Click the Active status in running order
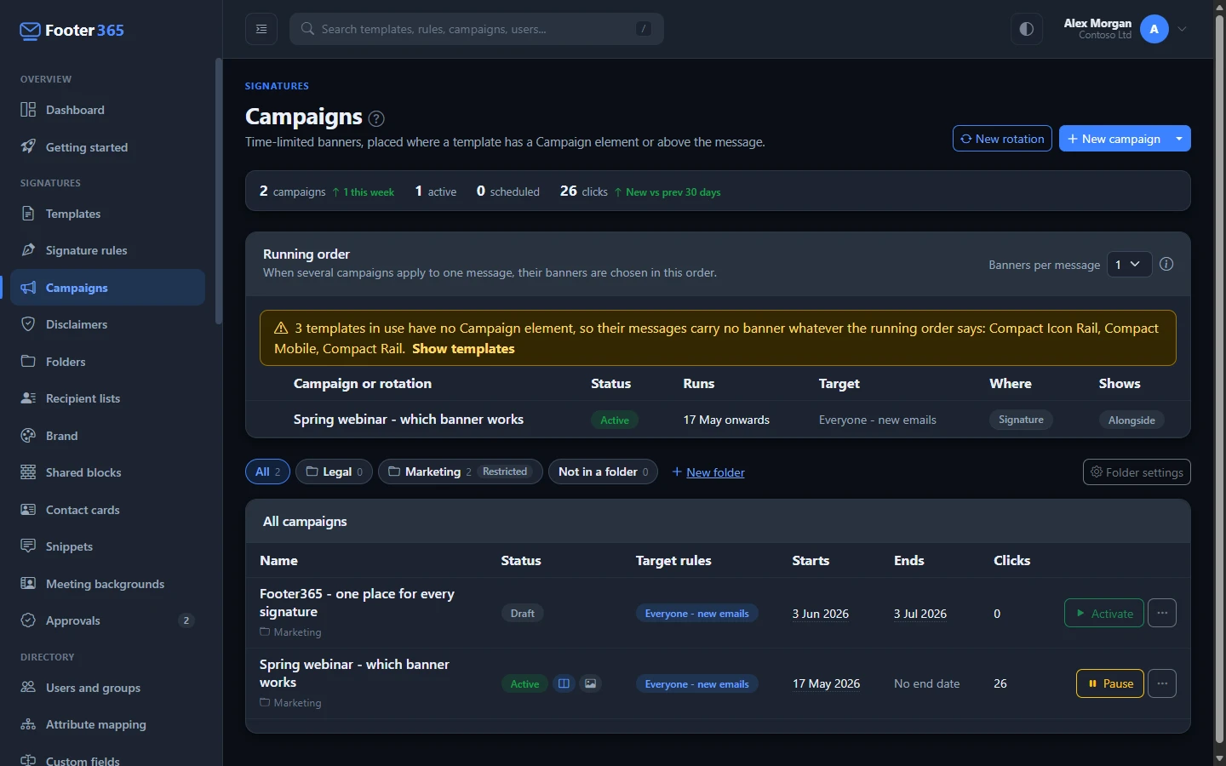 tap(615, 420)
